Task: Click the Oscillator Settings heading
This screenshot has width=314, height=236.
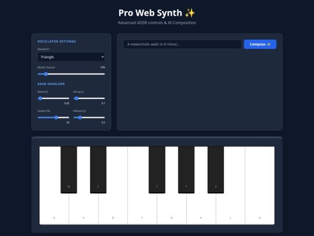Action: click(56, 41)
